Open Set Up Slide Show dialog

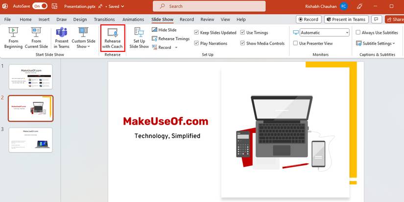139,38
